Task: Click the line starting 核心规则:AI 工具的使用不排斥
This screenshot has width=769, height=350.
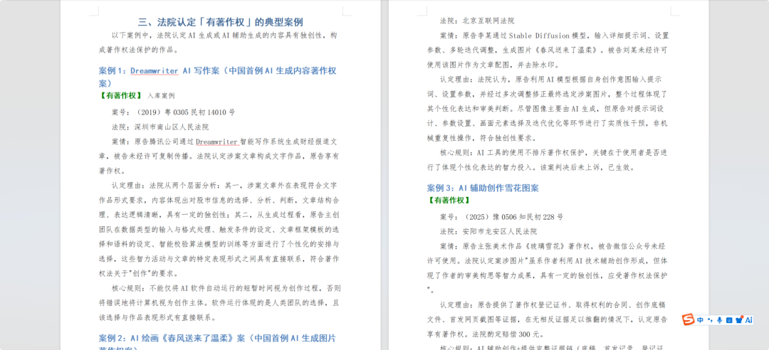Action: click(x=554, y=152)
